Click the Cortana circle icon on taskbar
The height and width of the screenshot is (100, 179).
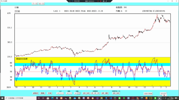tap(39, 98)
